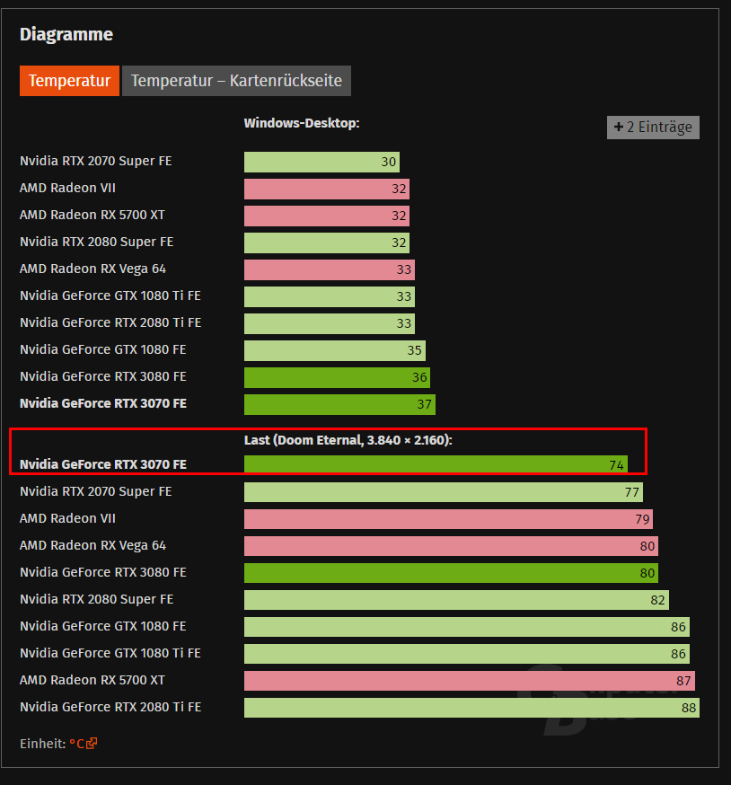This screenshot has width=731, height=785.
Task: Select RTX 2080 Ti FE label under Last section
Action: coord(110,708)
